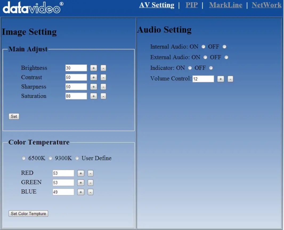This screenshot has width=284, height=230.
Task: Click the Volume Control value field
Action: tap(203, 79)
